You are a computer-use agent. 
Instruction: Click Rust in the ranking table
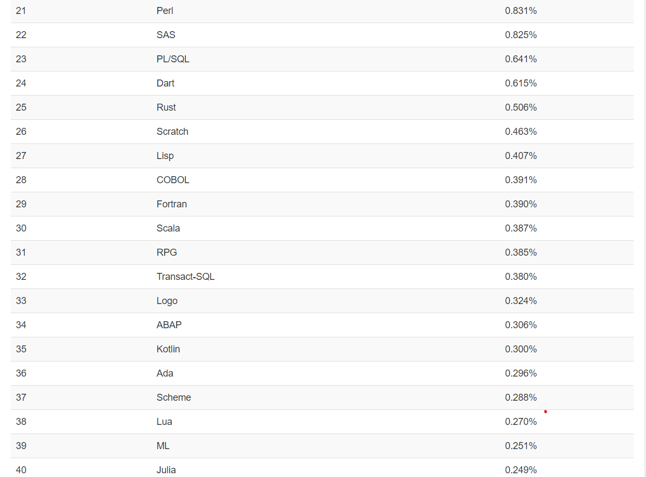(x=166, y=107)
